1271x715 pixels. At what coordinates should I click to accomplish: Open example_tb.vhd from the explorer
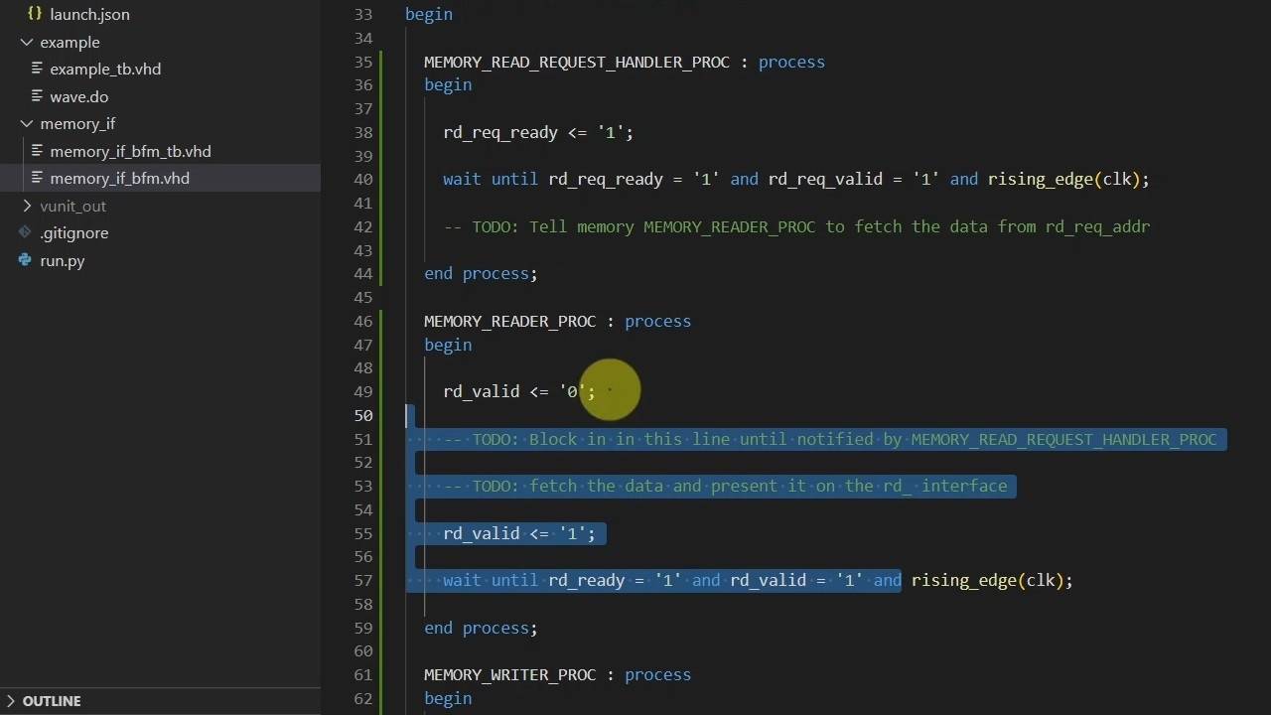tap(105, 69)
